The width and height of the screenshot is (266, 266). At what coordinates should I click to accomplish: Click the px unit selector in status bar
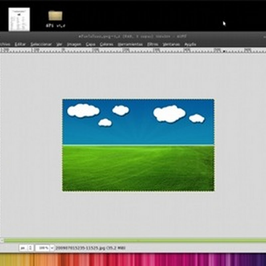(x=23, y=248)
